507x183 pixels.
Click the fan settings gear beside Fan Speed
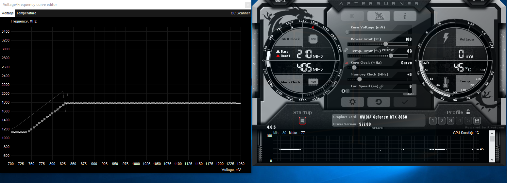(x=343, y=91)
